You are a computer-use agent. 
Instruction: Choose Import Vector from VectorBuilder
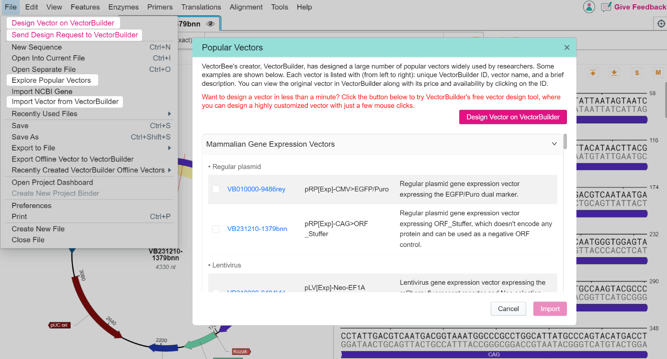[65, 101]
